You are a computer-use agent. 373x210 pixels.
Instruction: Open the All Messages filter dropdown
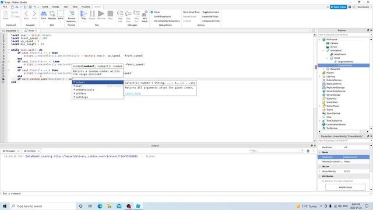[10, 151]
